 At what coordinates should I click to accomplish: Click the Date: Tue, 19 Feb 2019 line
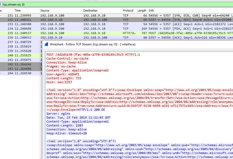pos(78,118)
